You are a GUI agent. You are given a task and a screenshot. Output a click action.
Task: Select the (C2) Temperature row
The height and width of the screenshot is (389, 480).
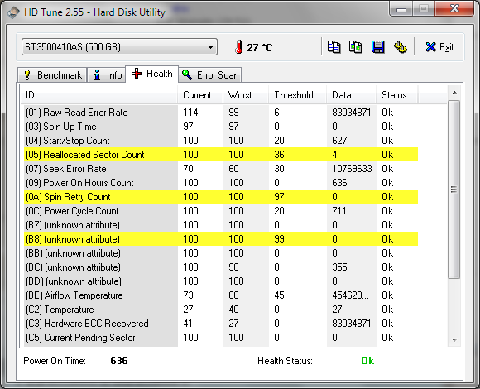pyautogui.click(x=221, y=310)
